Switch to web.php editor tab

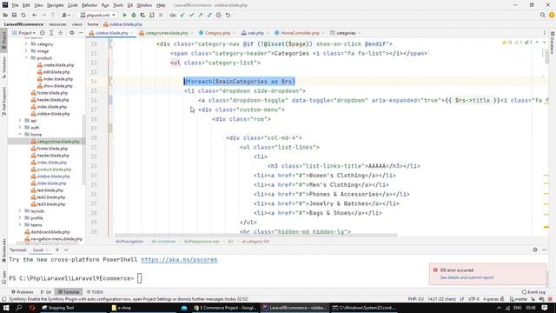pos(255,33)
